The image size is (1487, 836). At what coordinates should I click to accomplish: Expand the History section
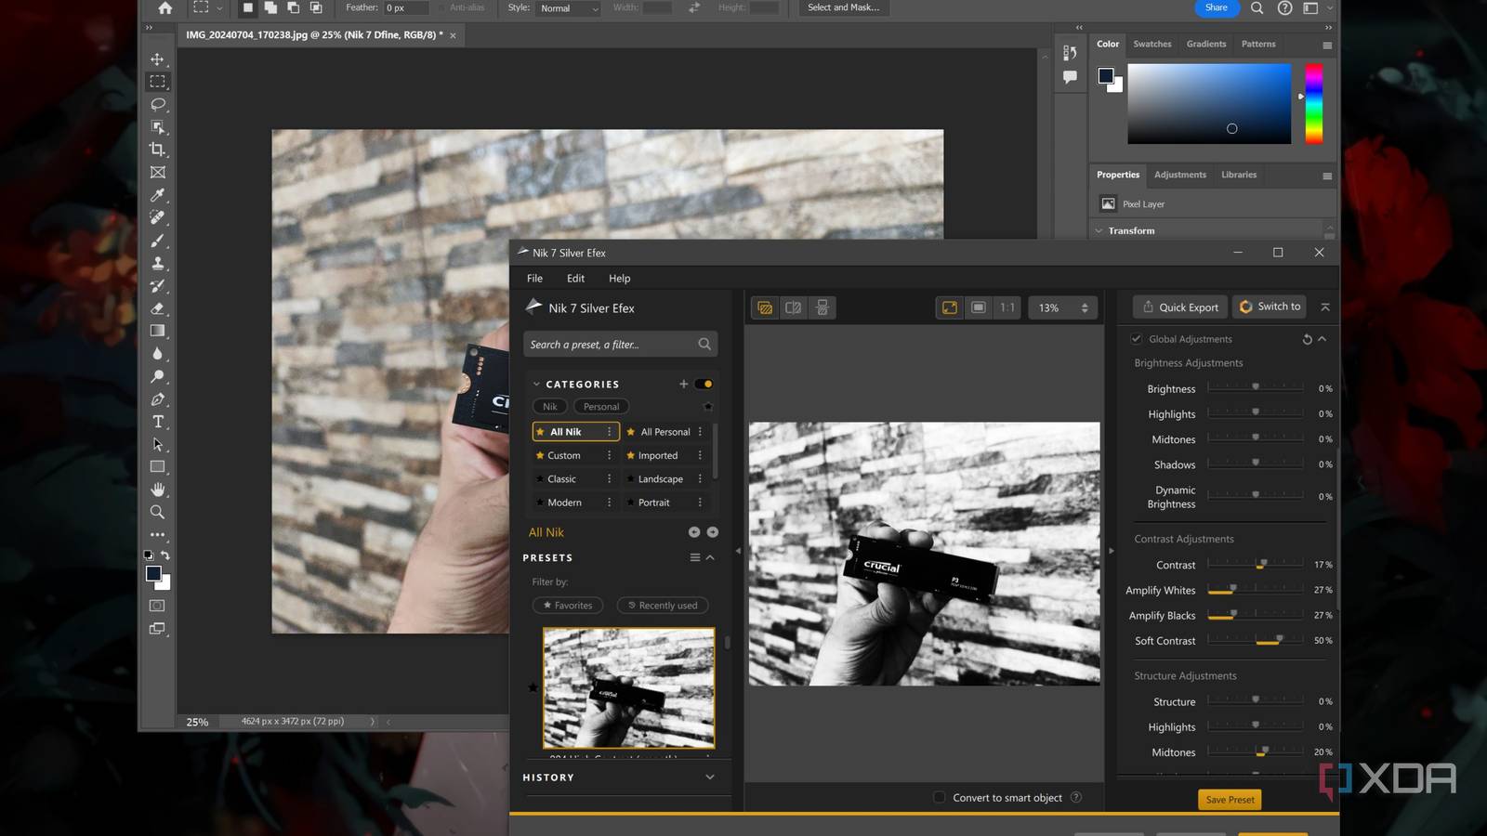[710, 777]
